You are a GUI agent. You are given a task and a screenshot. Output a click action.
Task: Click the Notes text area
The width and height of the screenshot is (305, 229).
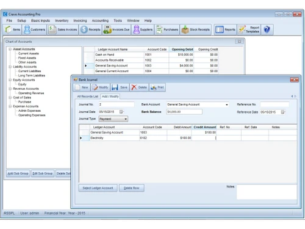(x=267, y=192)
